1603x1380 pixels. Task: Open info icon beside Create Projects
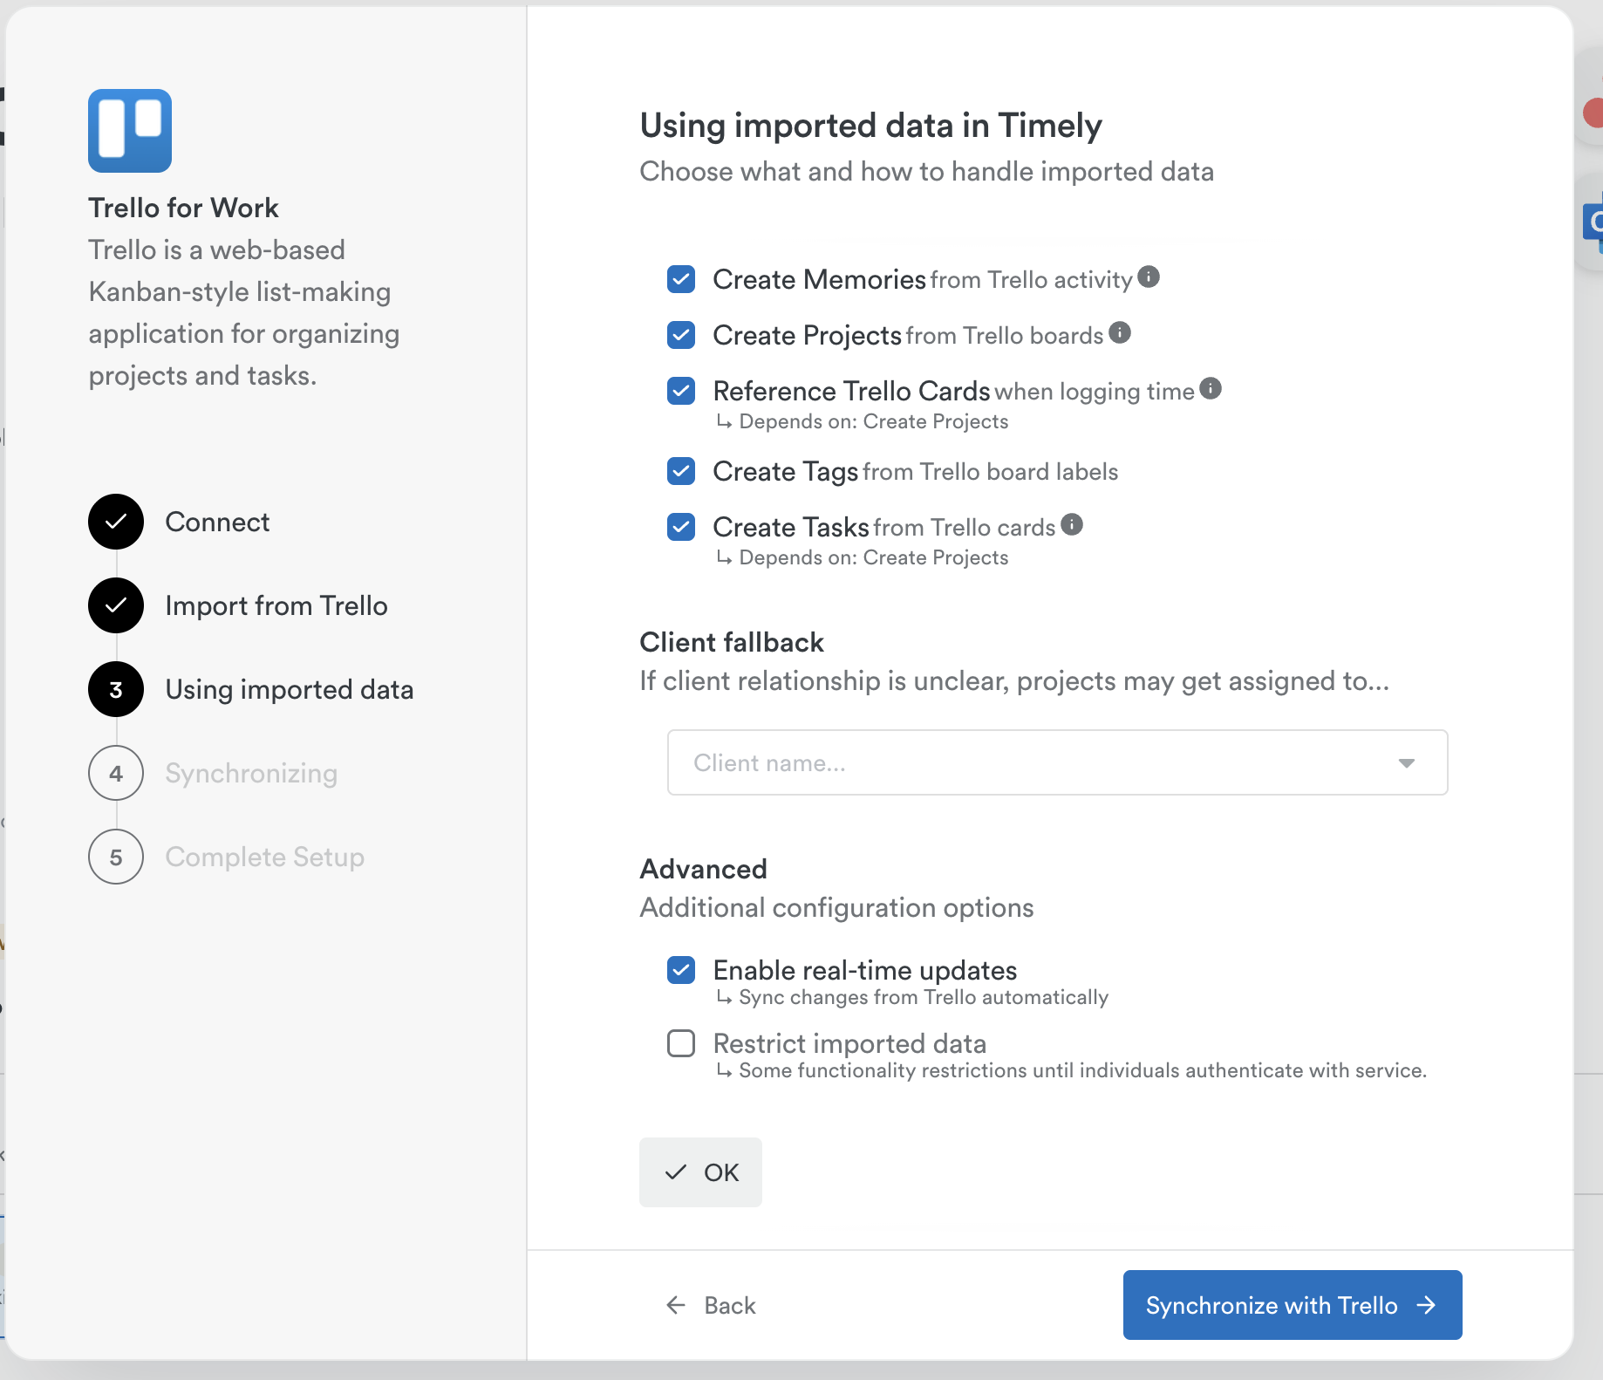(x=1120, y=333)
